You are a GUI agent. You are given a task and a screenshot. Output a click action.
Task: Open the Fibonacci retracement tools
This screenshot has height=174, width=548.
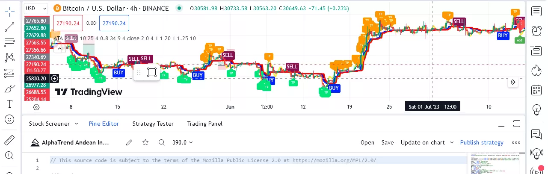9,42
